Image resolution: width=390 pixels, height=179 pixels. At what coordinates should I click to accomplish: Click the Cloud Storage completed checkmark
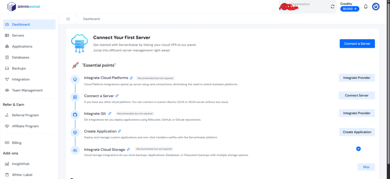pyautogui.click(x=358, y=149)
